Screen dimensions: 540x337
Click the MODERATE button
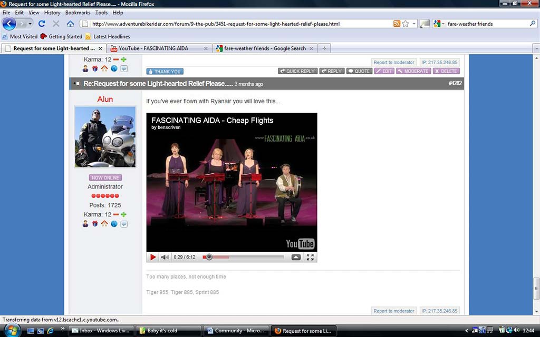coord(413,71)
